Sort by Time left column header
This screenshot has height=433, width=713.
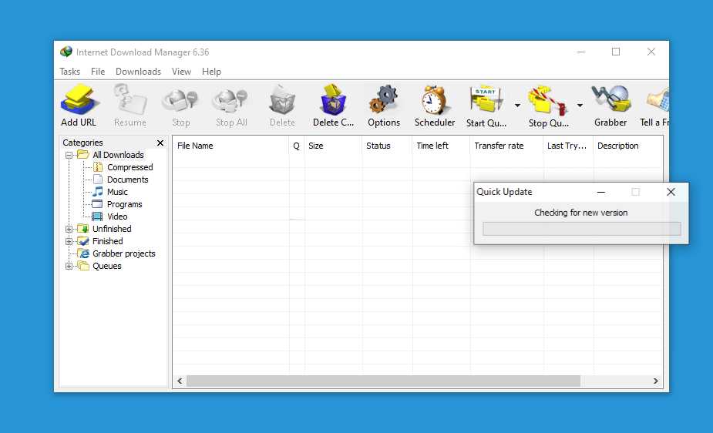441,146
